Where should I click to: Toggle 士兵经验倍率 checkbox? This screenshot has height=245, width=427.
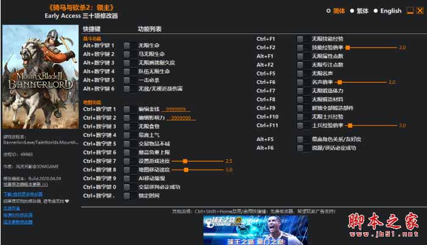pos(300,126)
